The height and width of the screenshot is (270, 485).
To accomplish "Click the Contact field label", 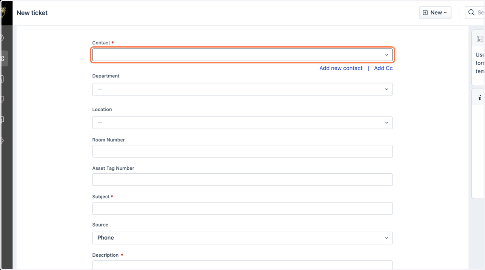I will pos(101,43).
